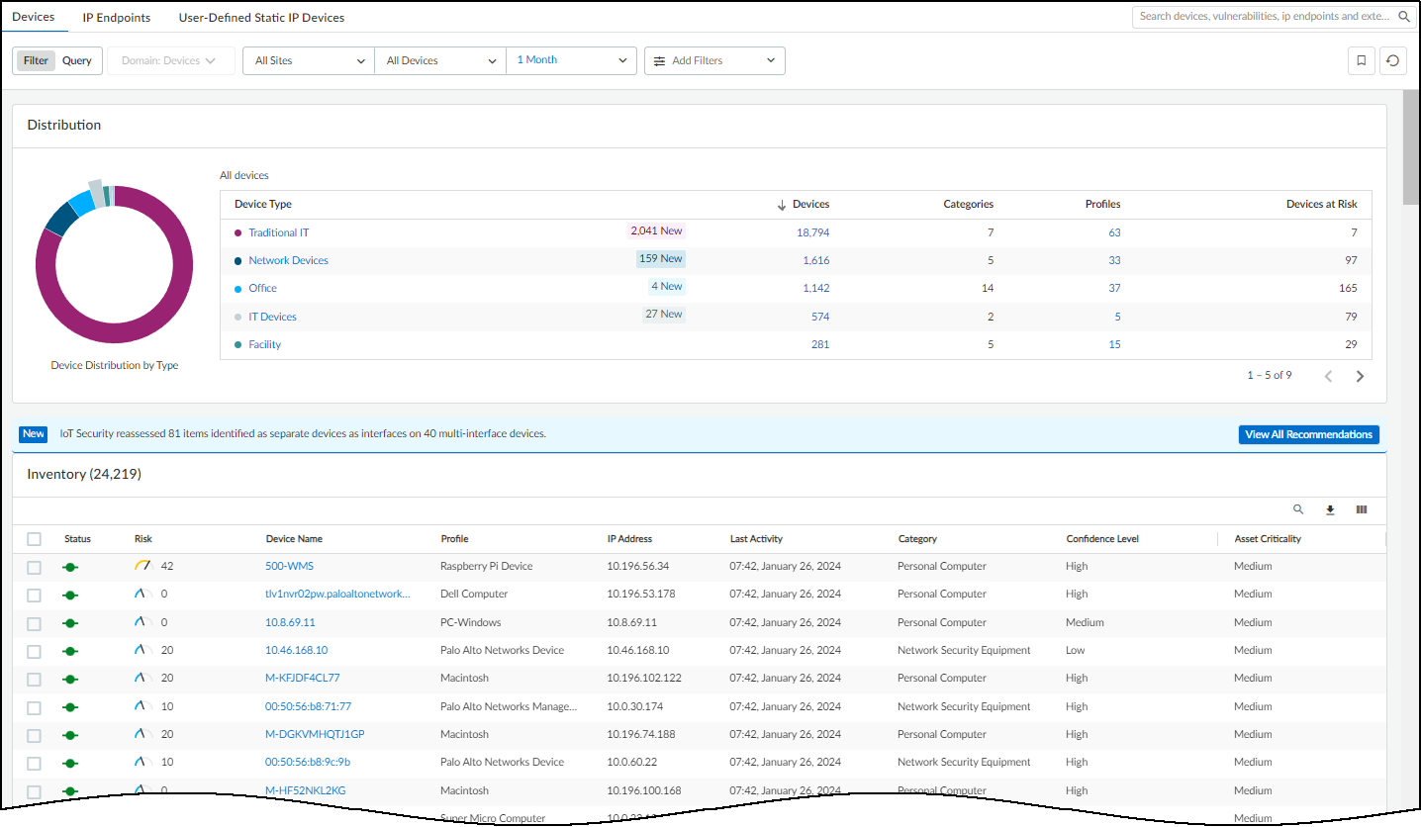Screen dimensions: 1421x827
Task: Switch to the IP Endpoints tab
Action: click(117, 18)
